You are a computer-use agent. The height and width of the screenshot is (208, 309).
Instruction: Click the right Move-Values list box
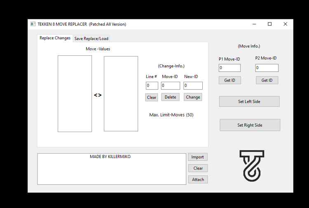pyautogui.click(x=121, y=94)
